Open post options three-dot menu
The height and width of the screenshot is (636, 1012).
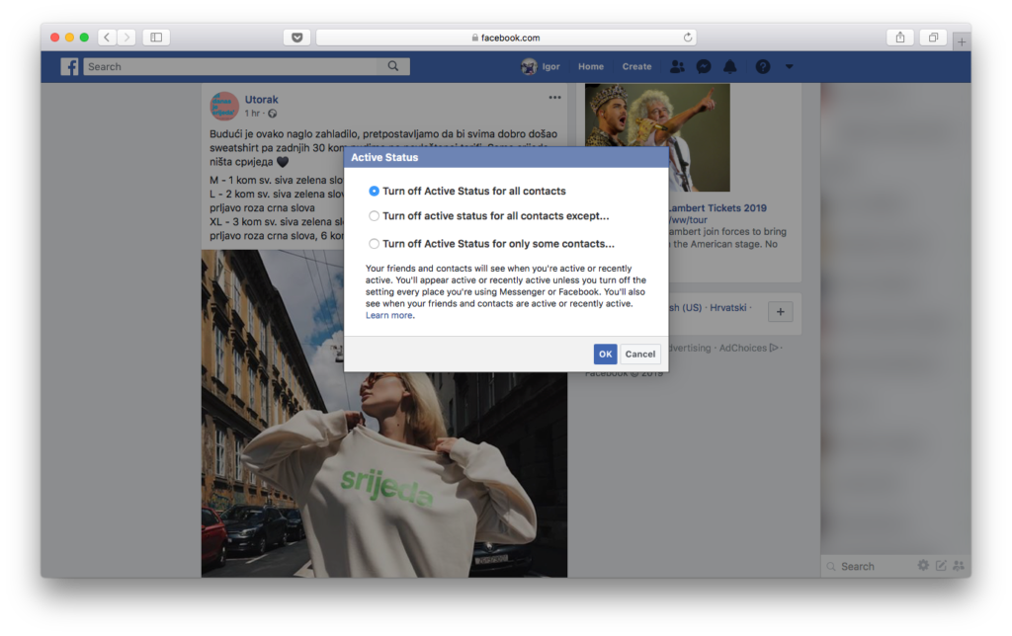pyautogui.click(x=554, y=98)
